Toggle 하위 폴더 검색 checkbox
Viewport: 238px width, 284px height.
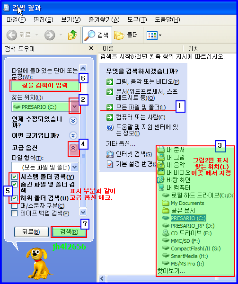pos(15,198)
